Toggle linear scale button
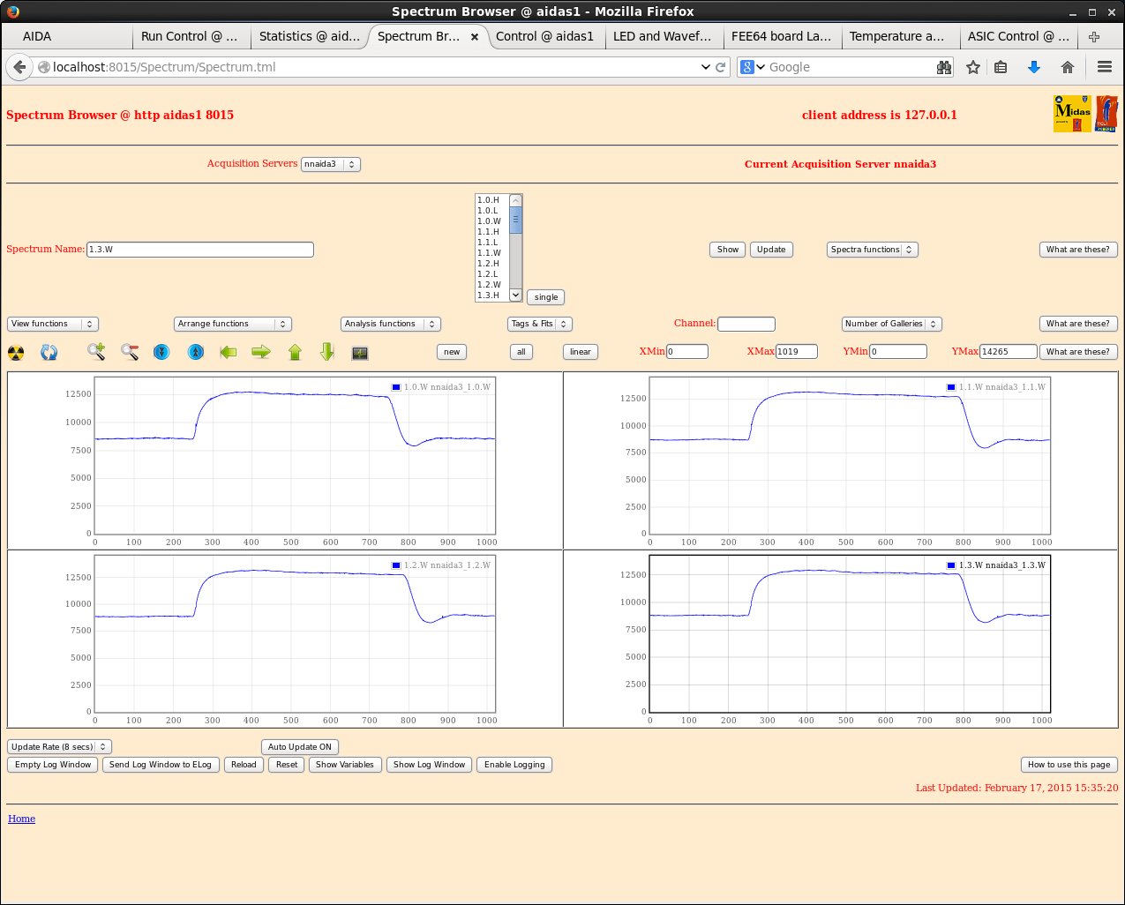 point(580,352)
